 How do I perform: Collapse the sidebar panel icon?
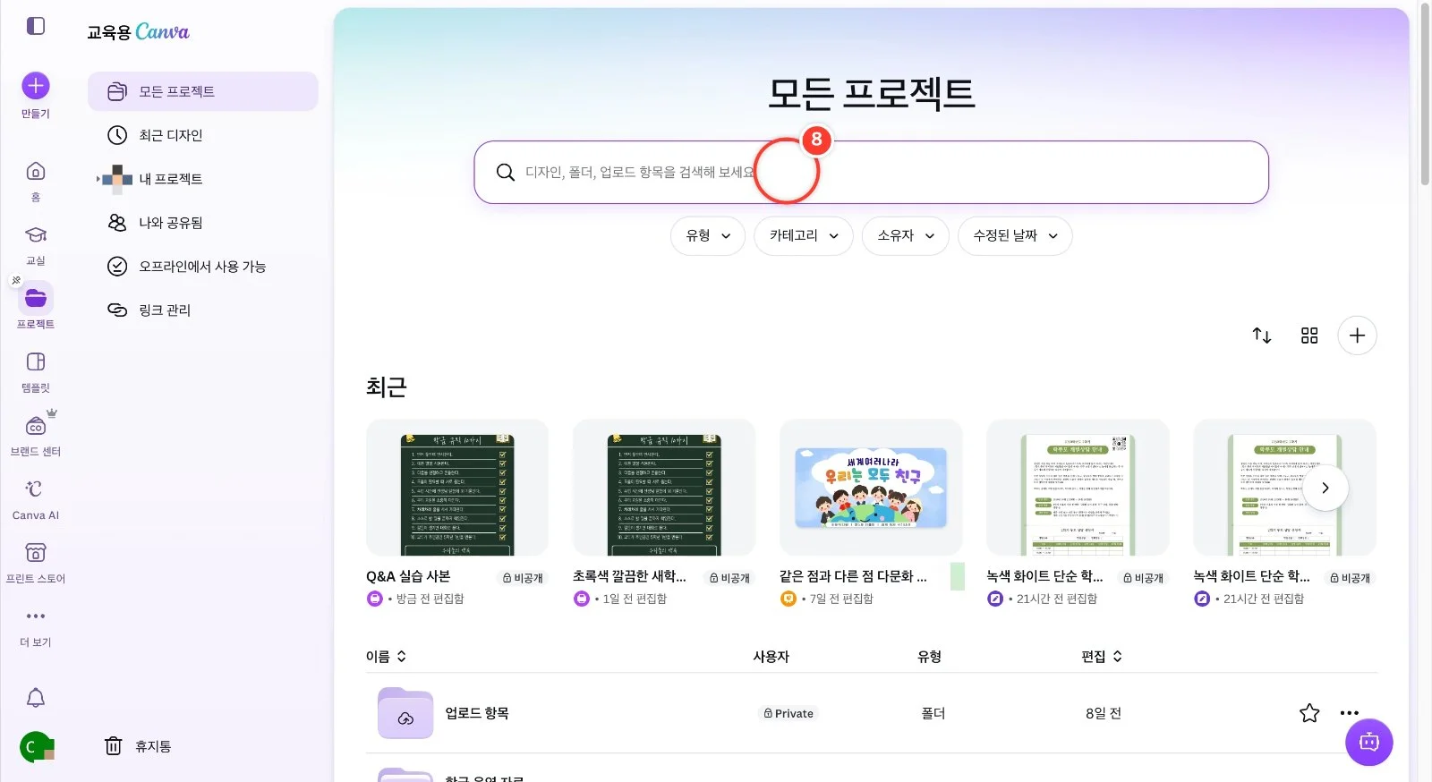[36, 26]
